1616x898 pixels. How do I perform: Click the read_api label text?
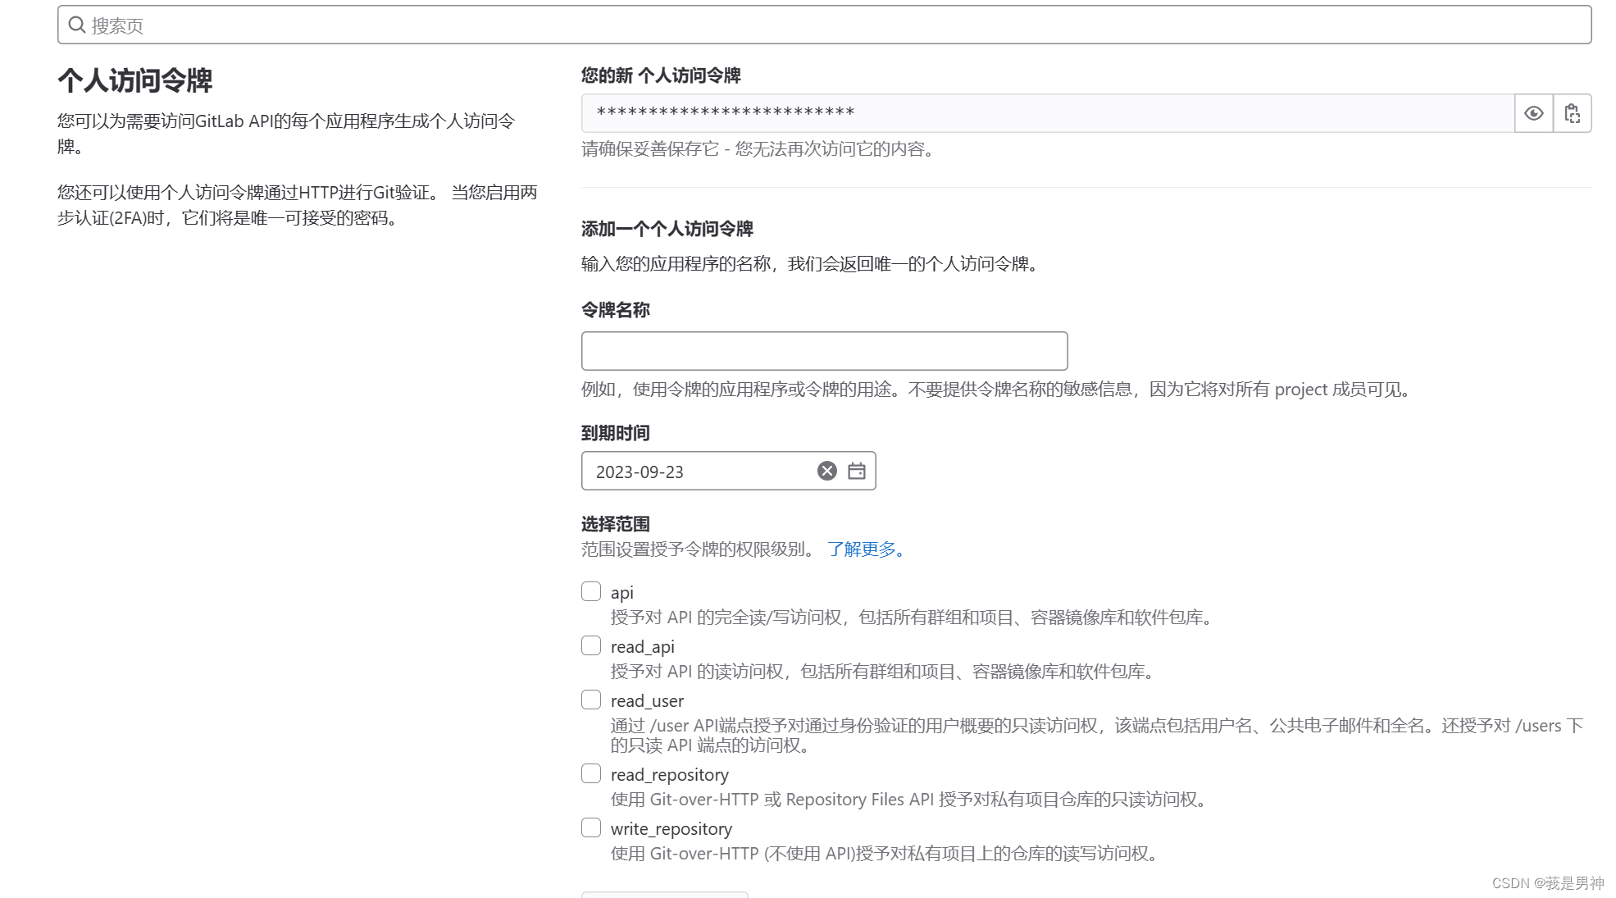[642, 647]
